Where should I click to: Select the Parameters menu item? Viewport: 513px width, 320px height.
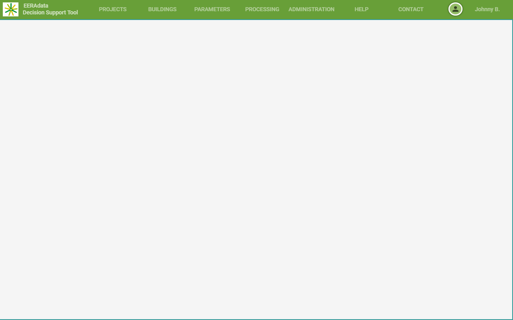(212, 9)
